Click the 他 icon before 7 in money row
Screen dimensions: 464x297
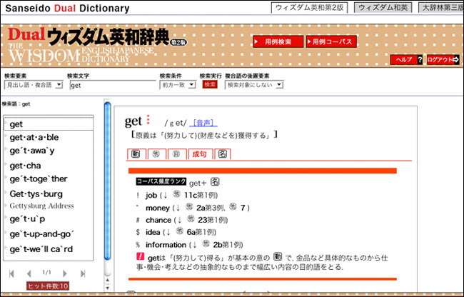[x=233, y=206]
